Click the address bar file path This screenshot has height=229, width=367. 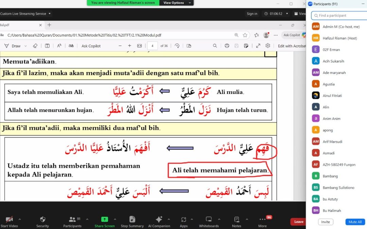pyautogui.click(x=84, y=35)
